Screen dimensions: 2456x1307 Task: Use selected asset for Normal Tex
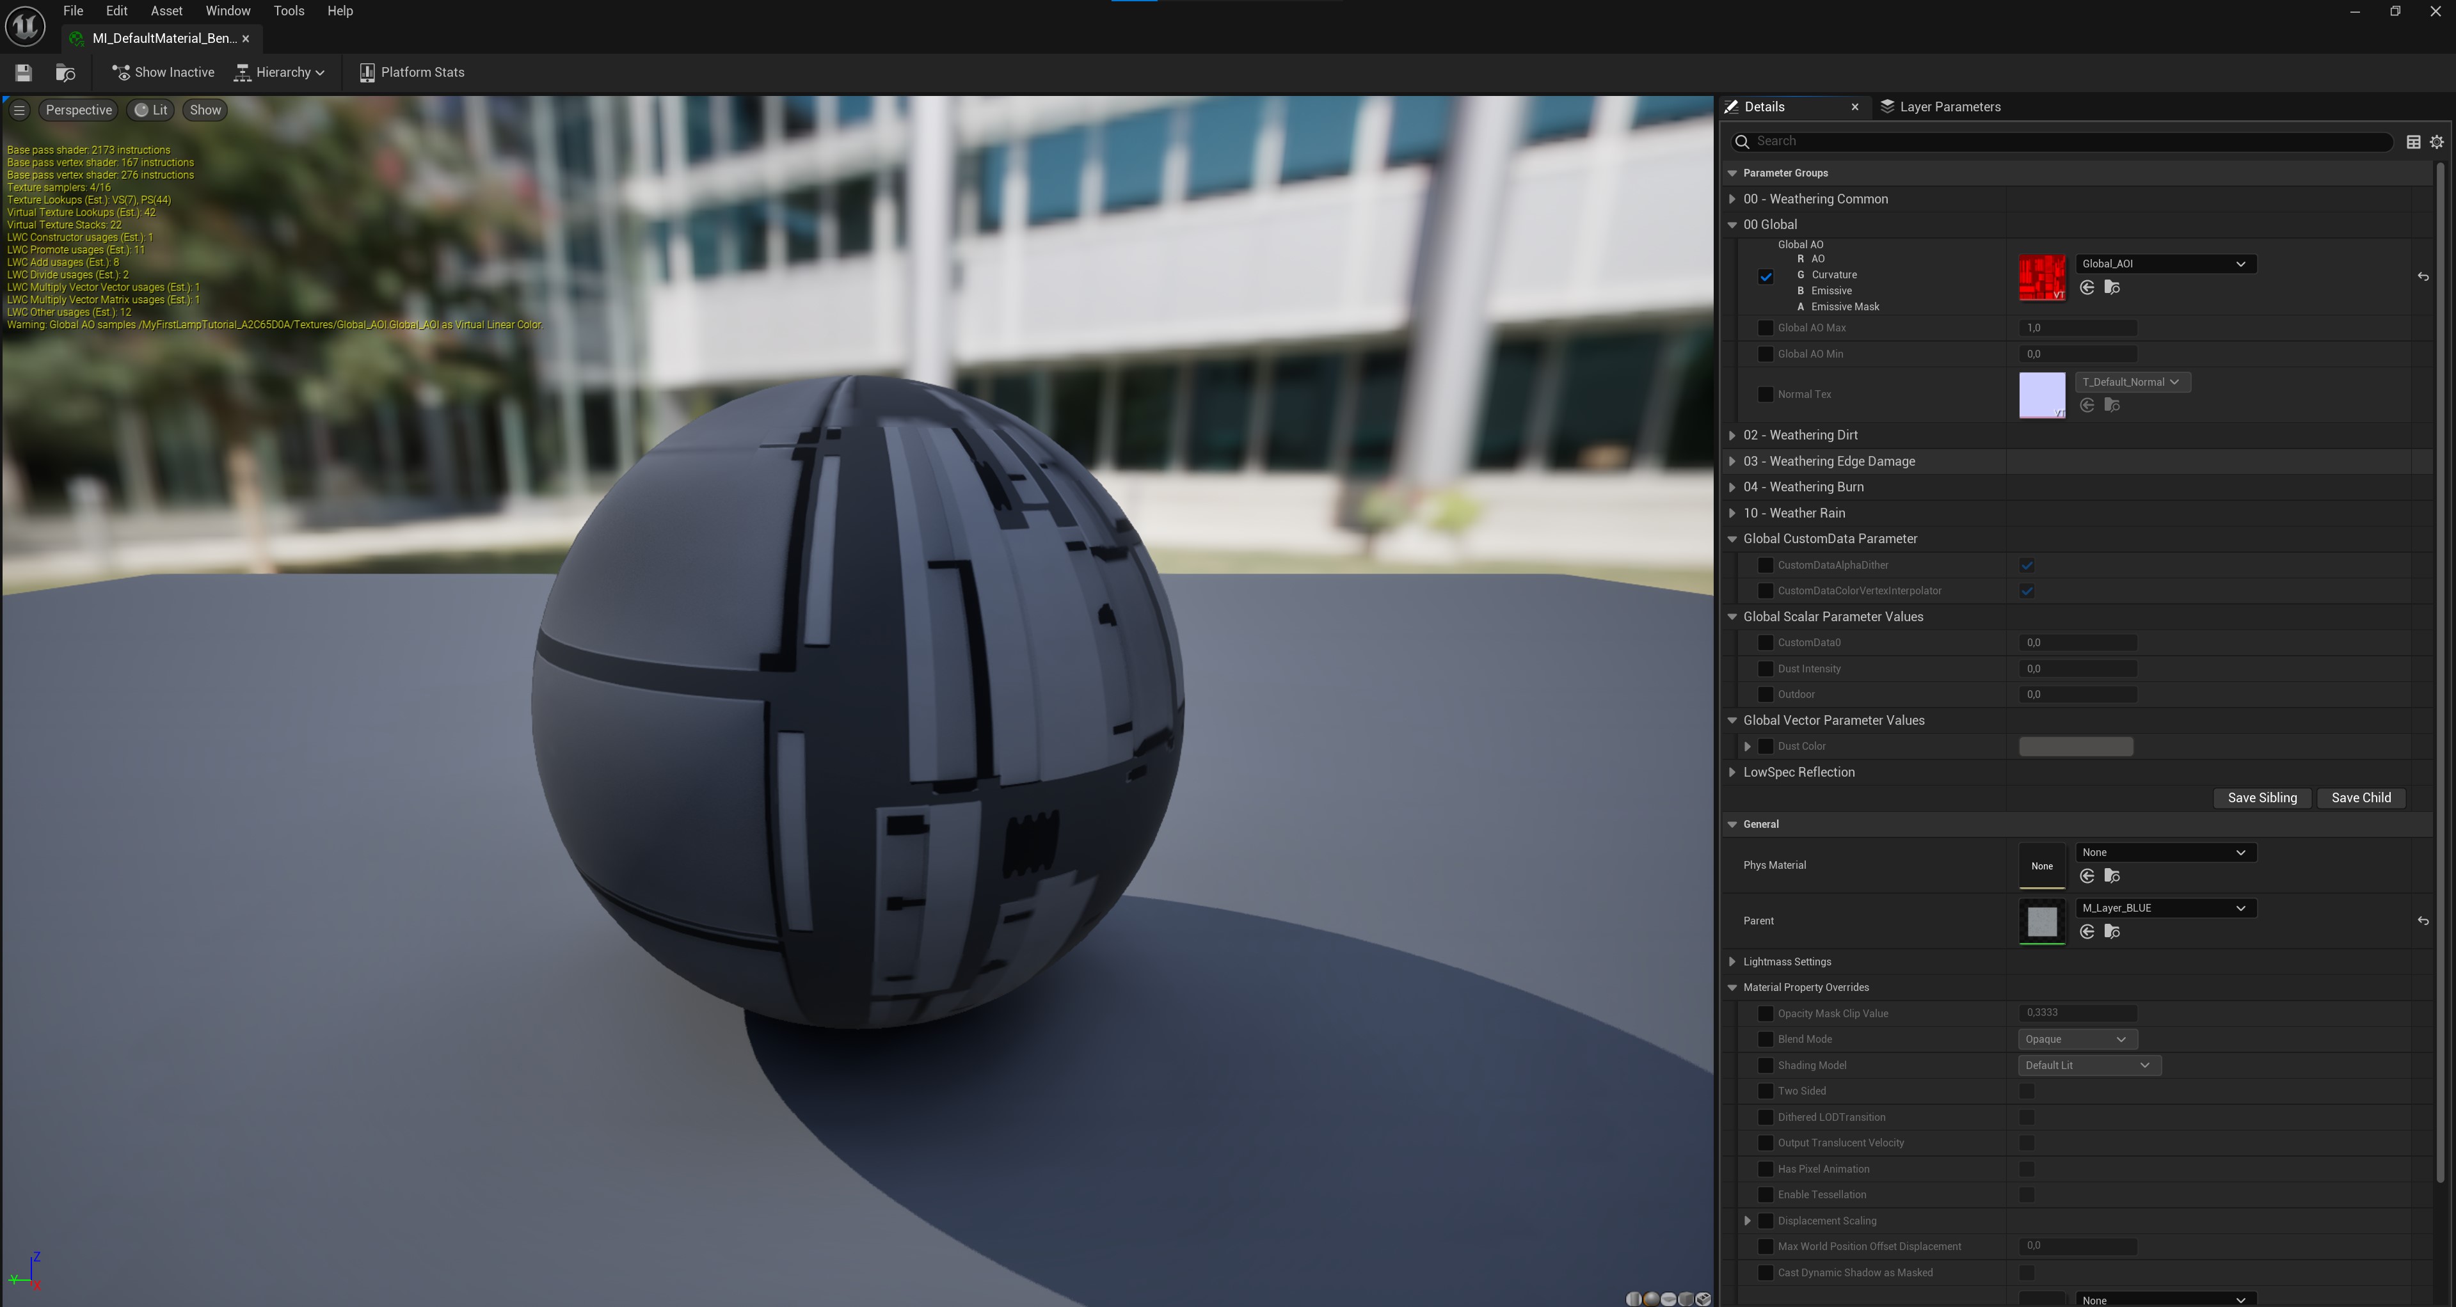(x=2087, y=406)
